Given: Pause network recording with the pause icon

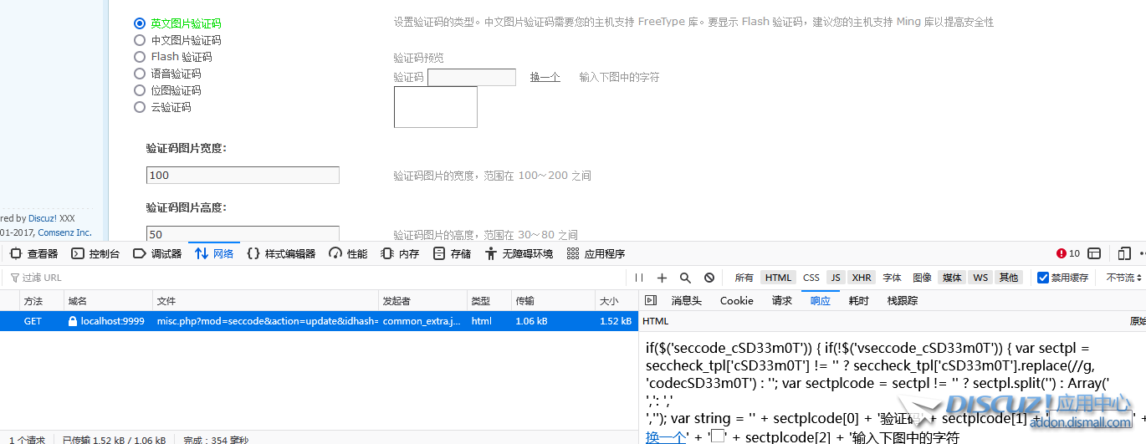Looking at the screenshot, I should point(639,278).
